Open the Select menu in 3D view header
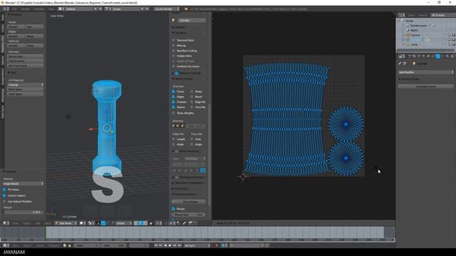 point(27,223)
